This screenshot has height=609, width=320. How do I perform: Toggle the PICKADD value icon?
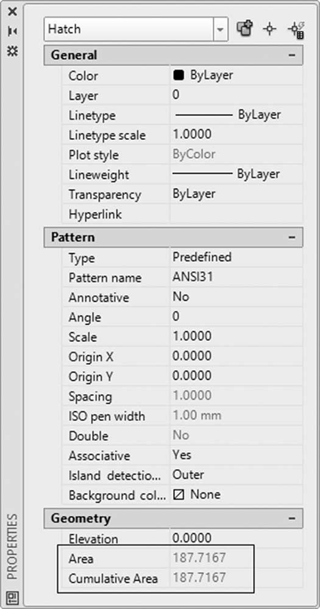tap(244, 29)
